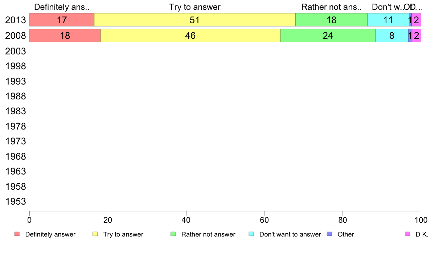Click the 60 tick label on x-axis
Viewport: 431px width, 267px height.
point(264,220)
